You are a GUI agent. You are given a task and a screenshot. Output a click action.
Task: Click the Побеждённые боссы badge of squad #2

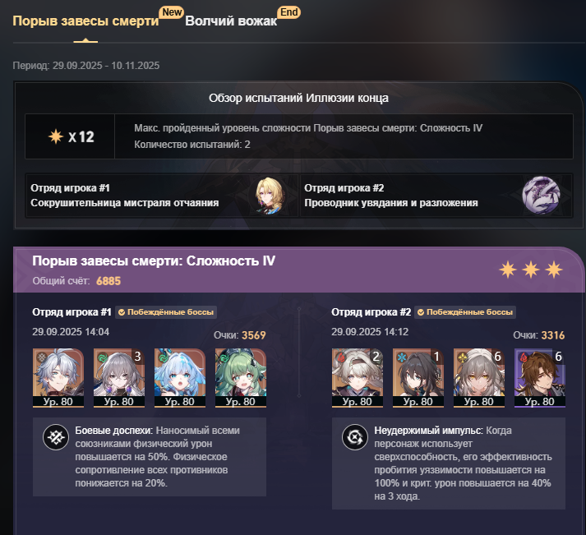465,312
